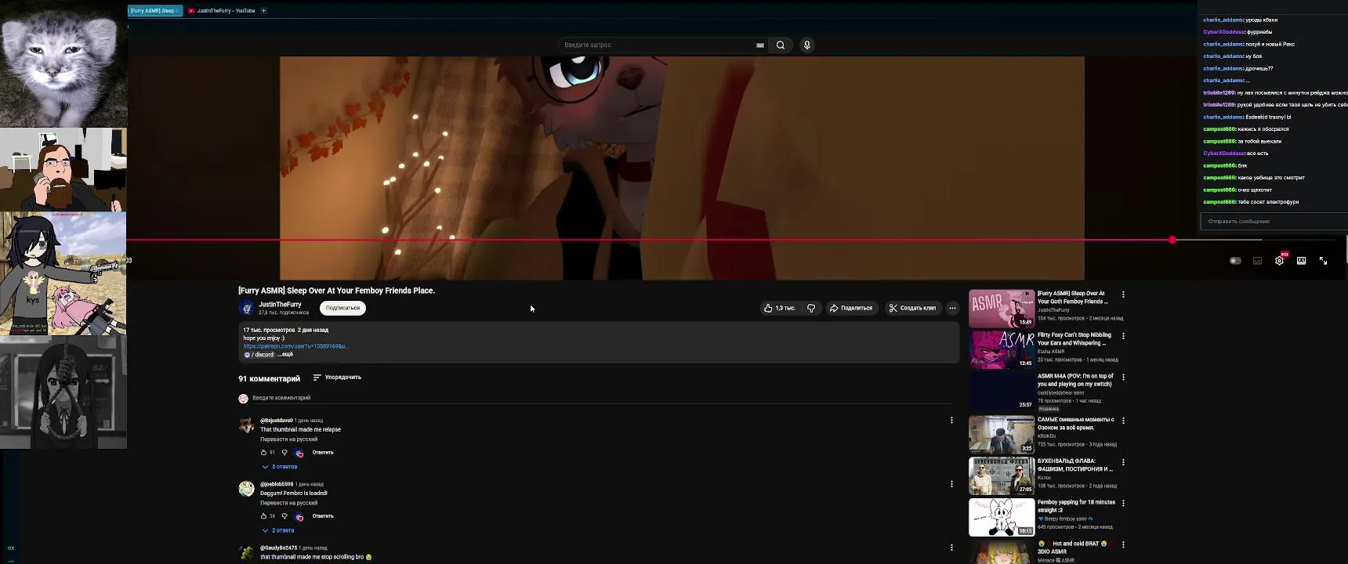Screen dimensions: 1348x564
Task: Like the comment by @joeblob5998
Action: click(264, 515)
